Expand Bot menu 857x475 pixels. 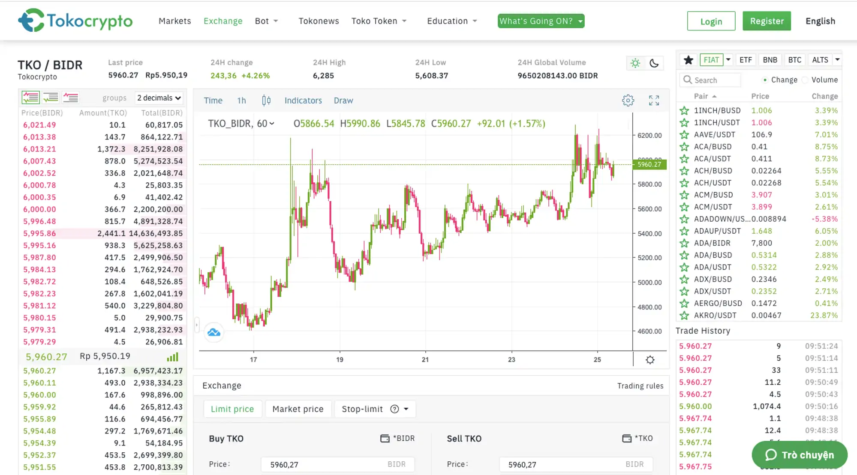pyautogui.click(x=266, y=21)
